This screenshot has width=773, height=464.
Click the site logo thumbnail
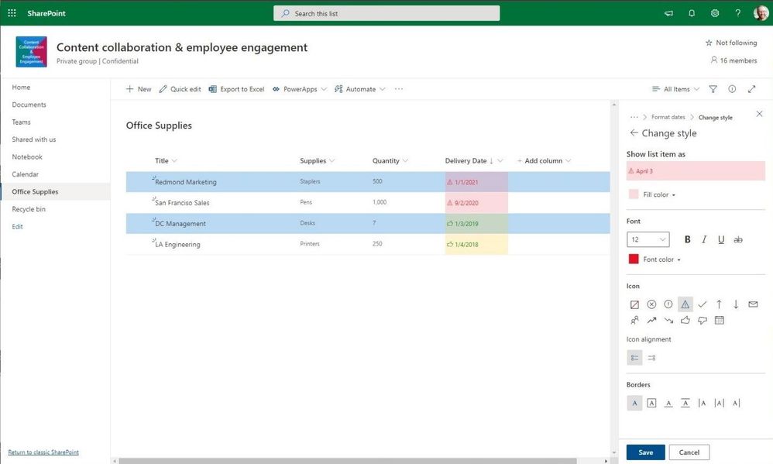pos(32,51)
